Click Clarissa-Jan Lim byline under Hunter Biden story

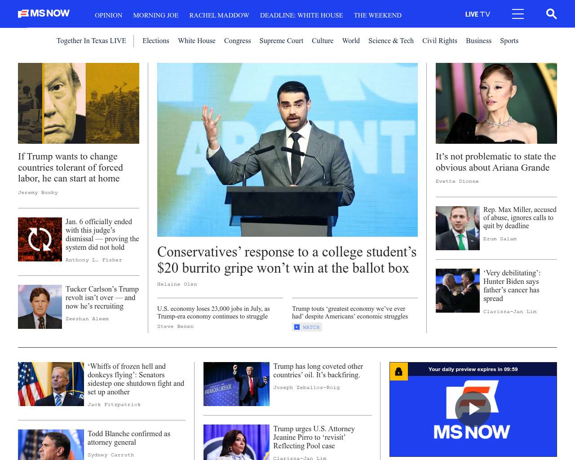pos(510,312)
